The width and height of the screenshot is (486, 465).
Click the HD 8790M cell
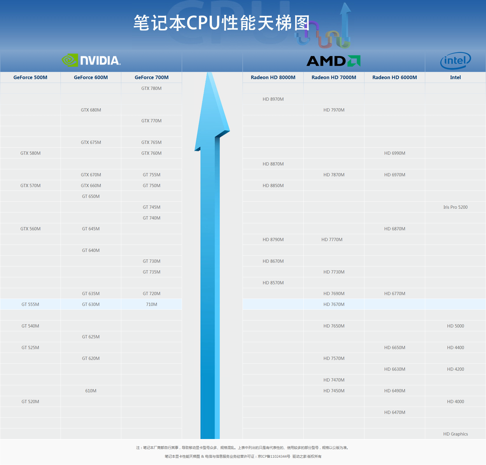(273, 240)
